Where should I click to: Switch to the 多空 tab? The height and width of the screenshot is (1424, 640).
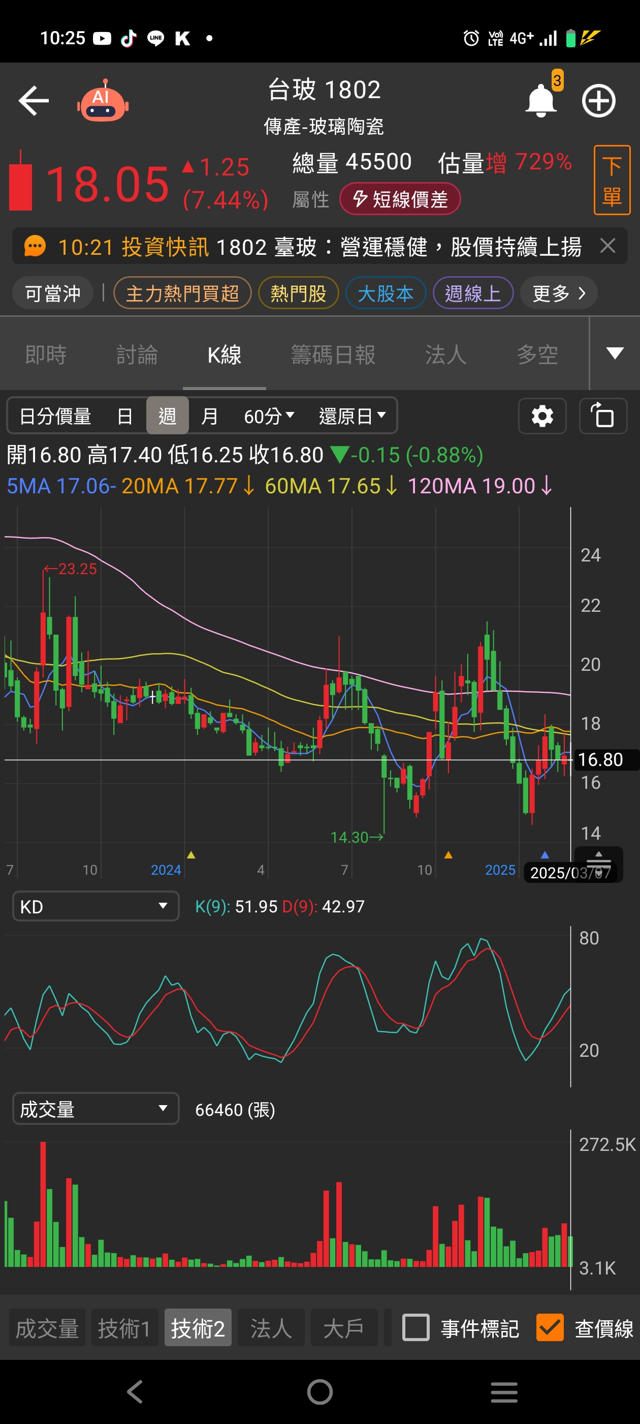coord(537,354)
